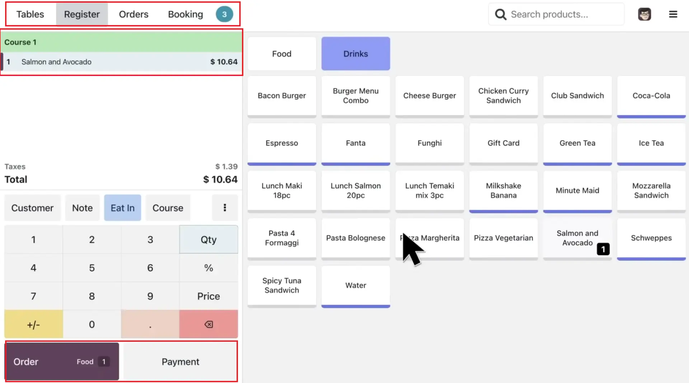Click the search magnifier icon
Viewport: 689px width, 383px height.
500,14
